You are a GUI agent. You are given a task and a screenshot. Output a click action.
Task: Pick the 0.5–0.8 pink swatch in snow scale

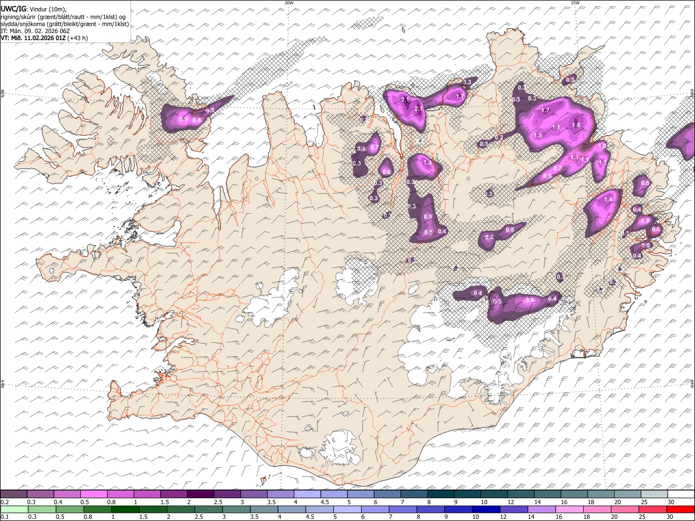94,494
